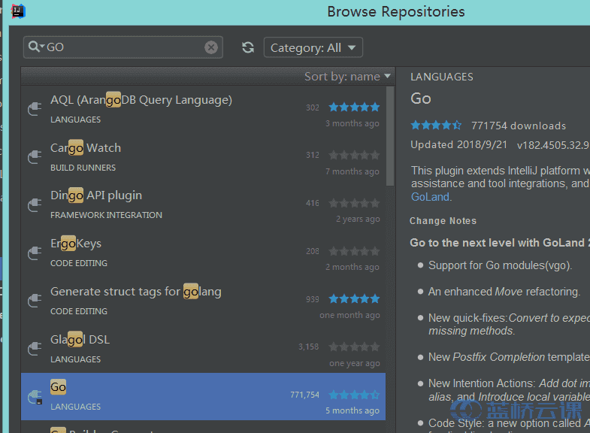590x433 pixels.
Task: Click '5 months ago' in the Go row
Action: 352,410
